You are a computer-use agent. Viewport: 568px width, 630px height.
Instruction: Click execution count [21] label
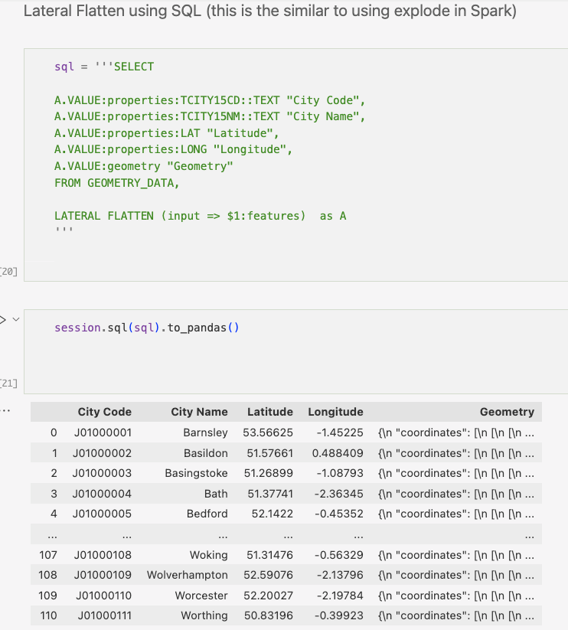pyautogui.click(x=8, y=383)
